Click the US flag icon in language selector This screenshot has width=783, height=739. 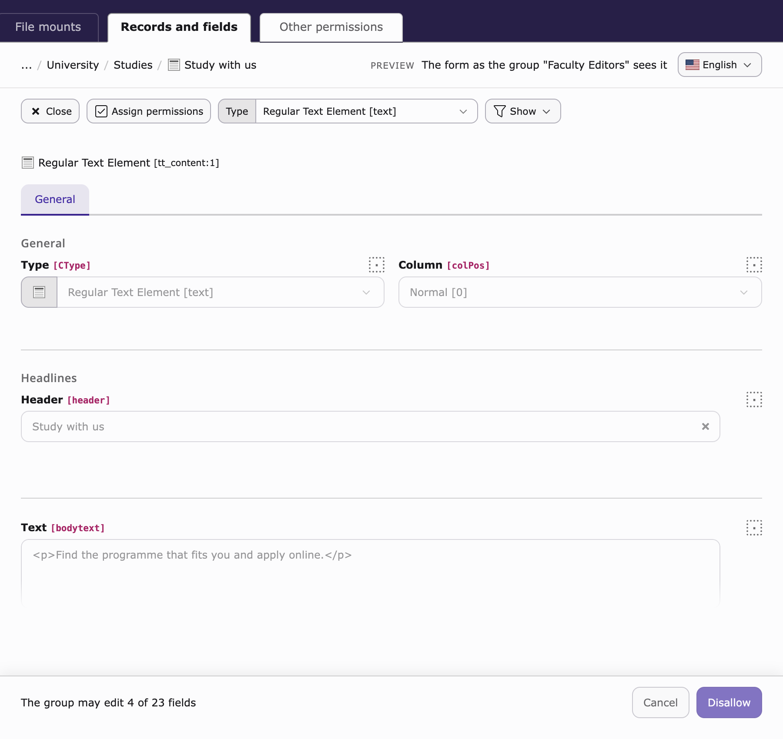coord(693,65)
